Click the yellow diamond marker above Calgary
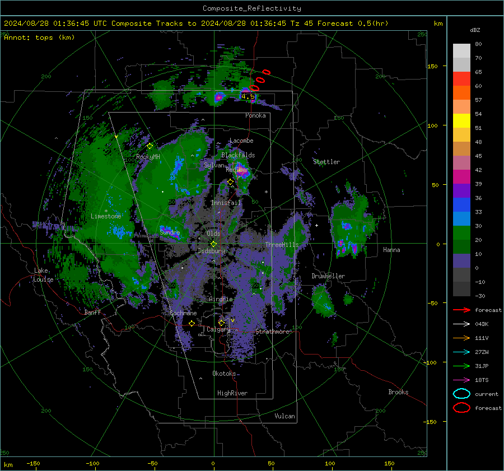This screenshot has height=471, width=504. [221, 323]
